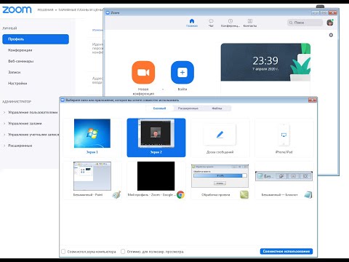
Task: Expand Управление пользователями chevron
Action: tap(4, 112)
